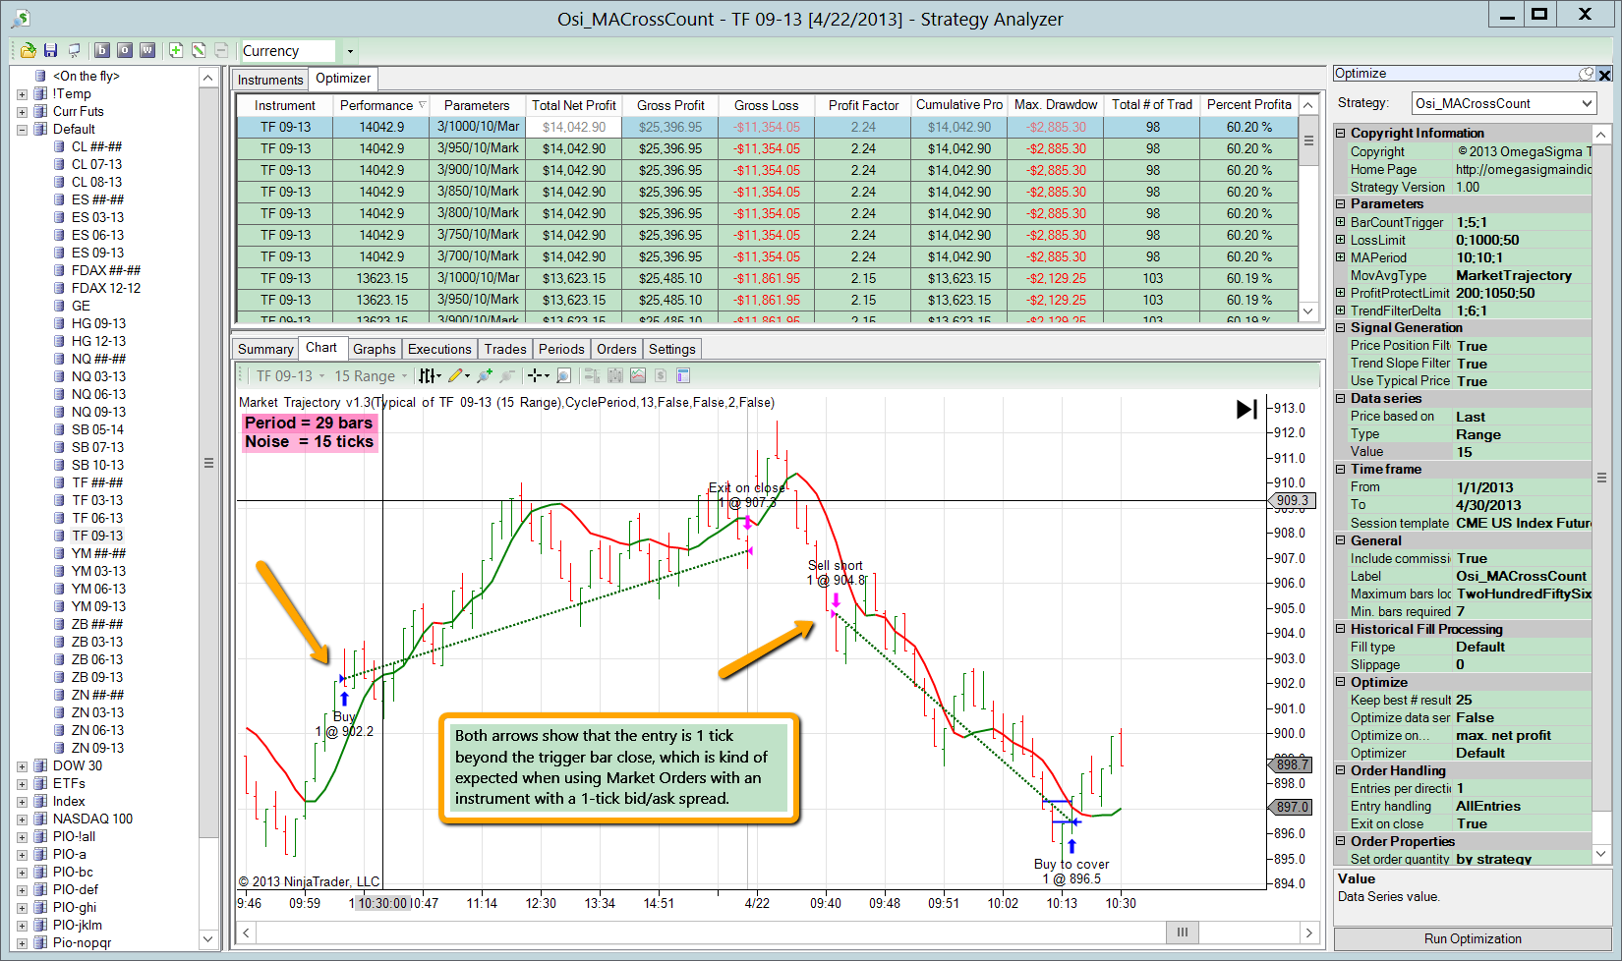Expand the NASDAQ 100 instrument list
The image size is (1622, 961).
pos(23,820)
